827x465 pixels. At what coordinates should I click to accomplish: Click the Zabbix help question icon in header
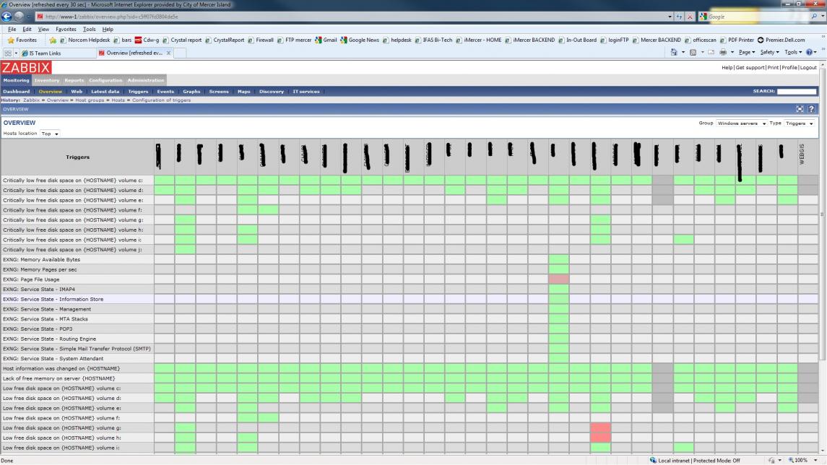tap(811, 109)
